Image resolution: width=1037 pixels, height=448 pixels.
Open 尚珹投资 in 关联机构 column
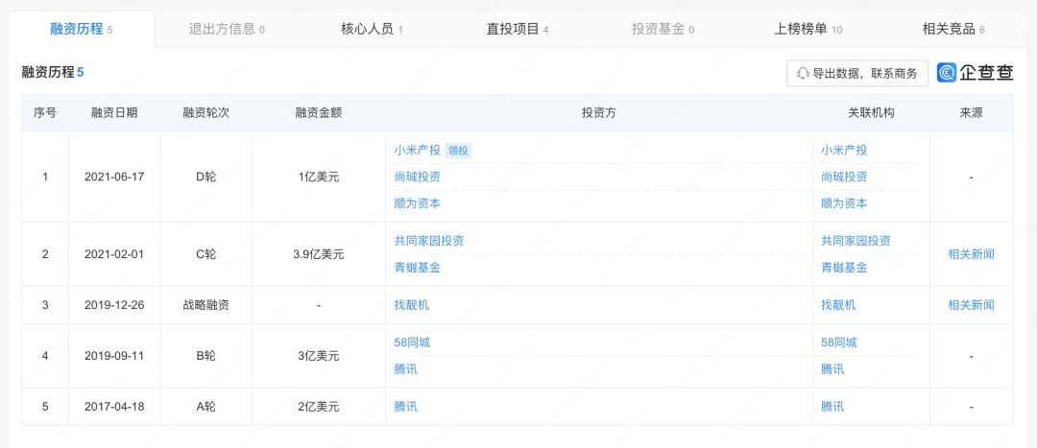pyautogui.click(x=844, y=177)
